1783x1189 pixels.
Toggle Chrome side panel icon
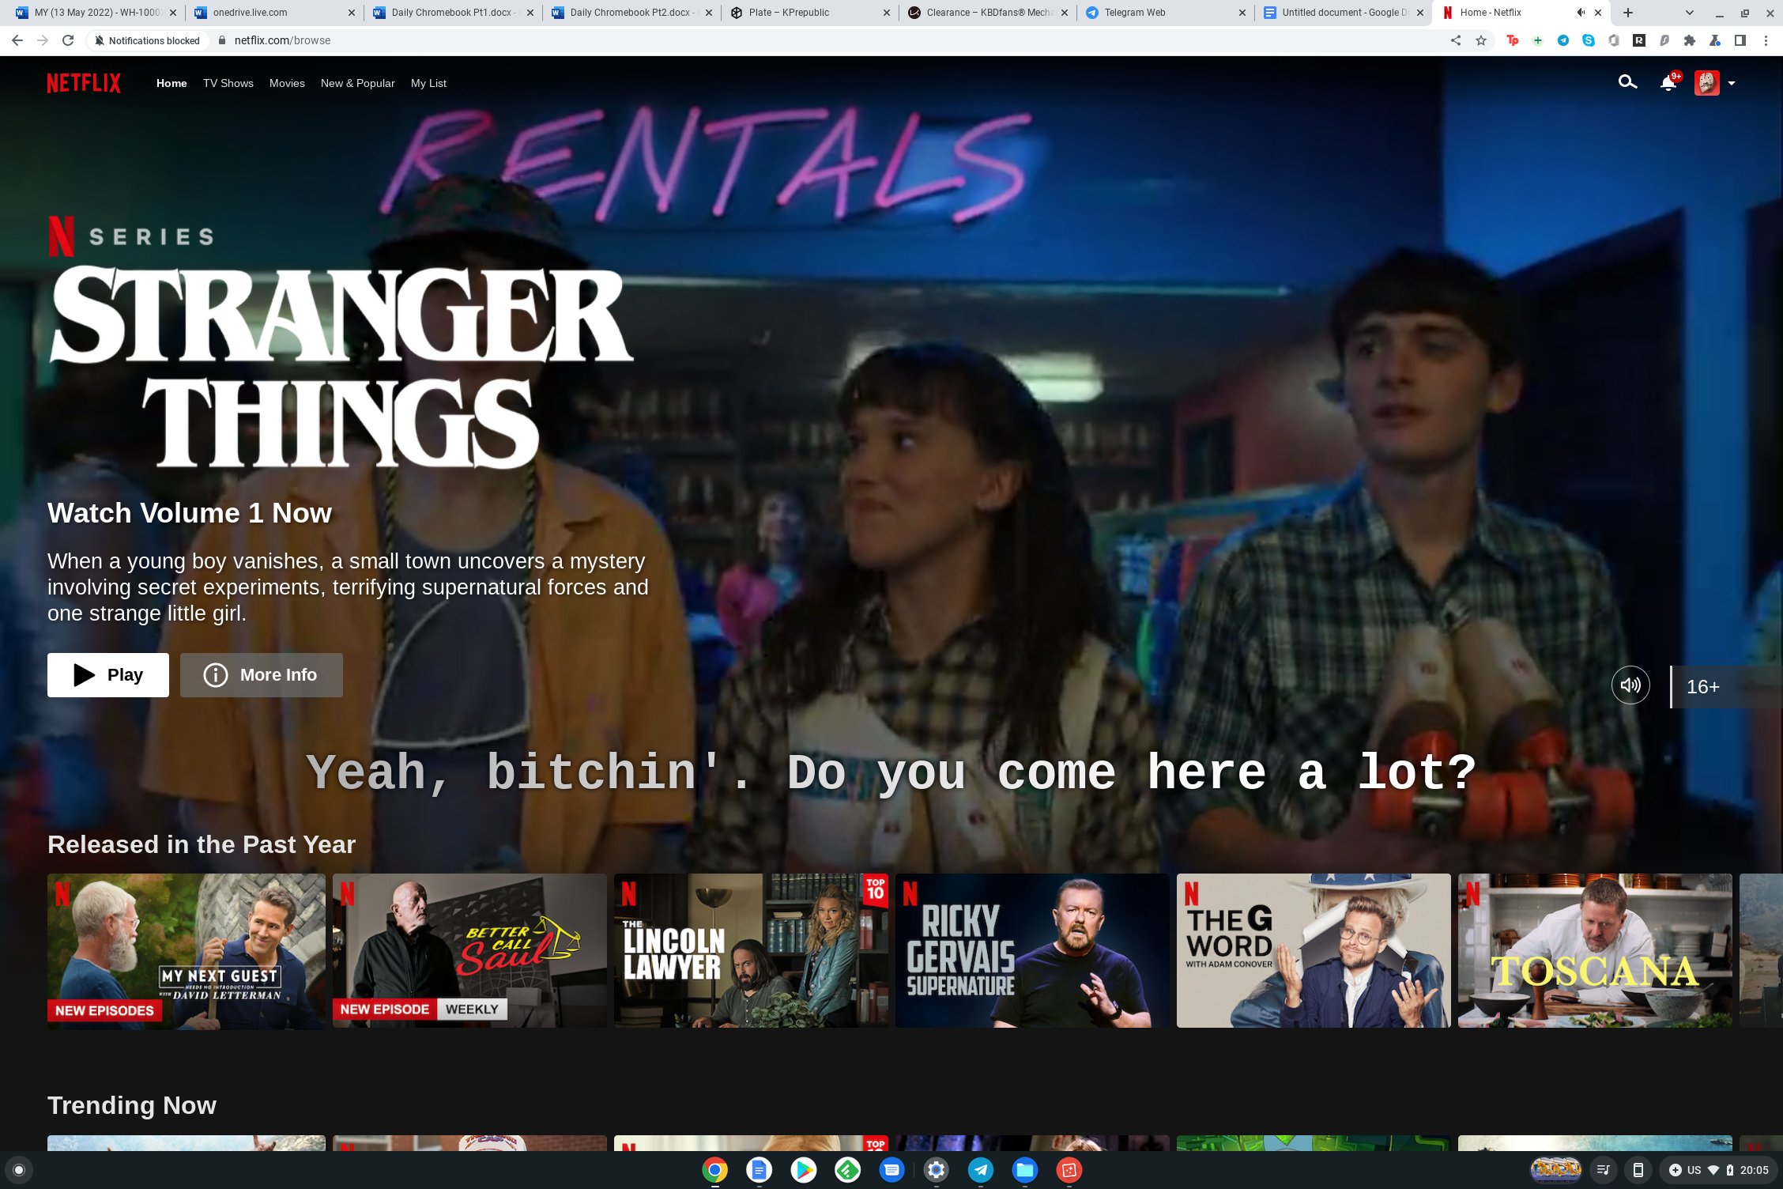point(1740,40)
